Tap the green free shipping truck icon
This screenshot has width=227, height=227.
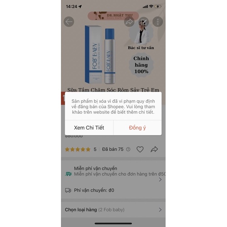(x=68, y=174)
